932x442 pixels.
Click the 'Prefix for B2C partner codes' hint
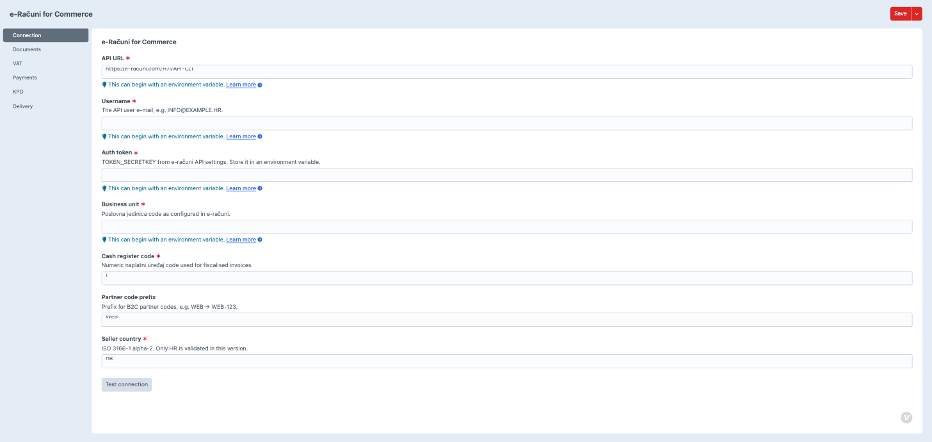coord(170,307)
